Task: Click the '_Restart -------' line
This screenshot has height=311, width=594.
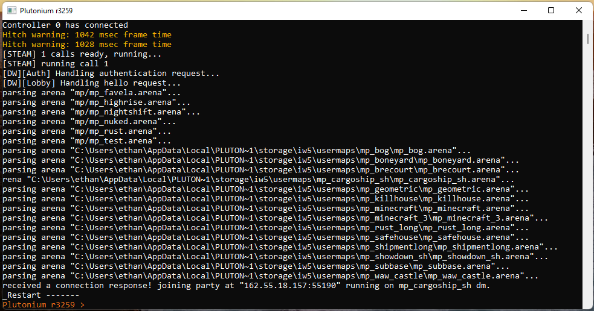Action: 41,295
